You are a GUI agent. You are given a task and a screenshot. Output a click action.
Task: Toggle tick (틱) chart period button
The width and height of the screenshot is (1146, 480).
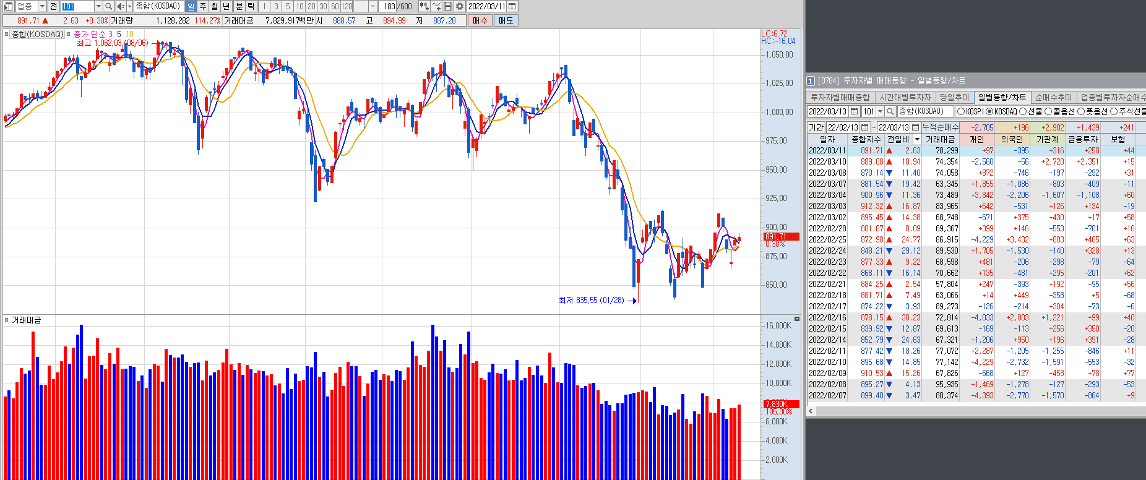click(251, 6)
